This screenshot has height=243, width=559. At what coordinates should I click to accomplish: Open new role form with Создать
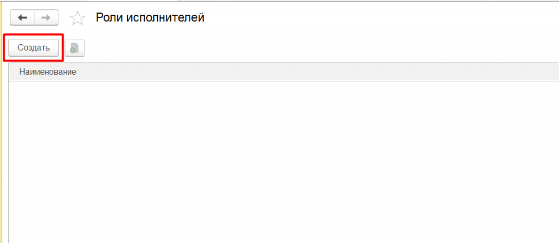(x=33, y=48)
